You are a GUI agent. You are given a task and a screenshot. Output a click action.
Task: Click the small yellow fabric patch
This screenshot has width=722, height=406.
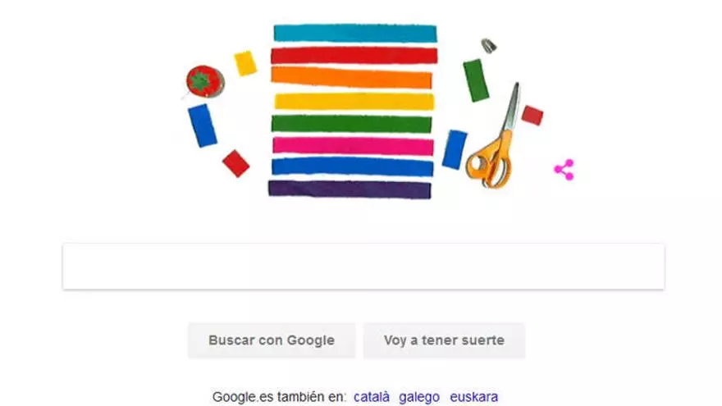pyautogui.click(x=245, y=63)
